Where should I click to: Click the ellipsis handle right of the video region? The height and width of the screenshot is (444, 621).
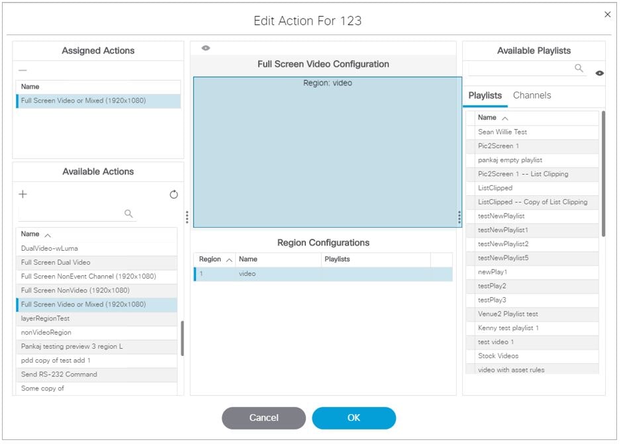pyautogui.click(x=458, y=217)
